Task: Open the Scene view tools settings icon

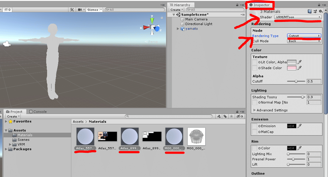Action: (72, 10)
